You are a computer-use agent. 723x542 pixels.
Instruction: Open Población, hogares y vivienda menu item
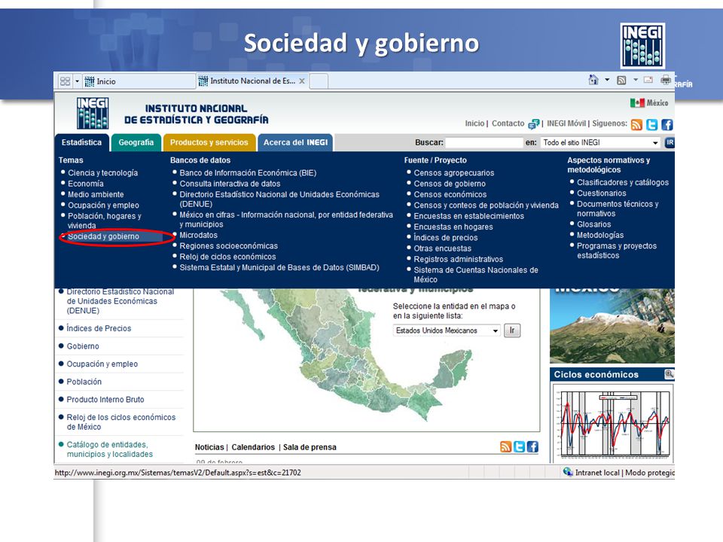[x=105, y=221]
